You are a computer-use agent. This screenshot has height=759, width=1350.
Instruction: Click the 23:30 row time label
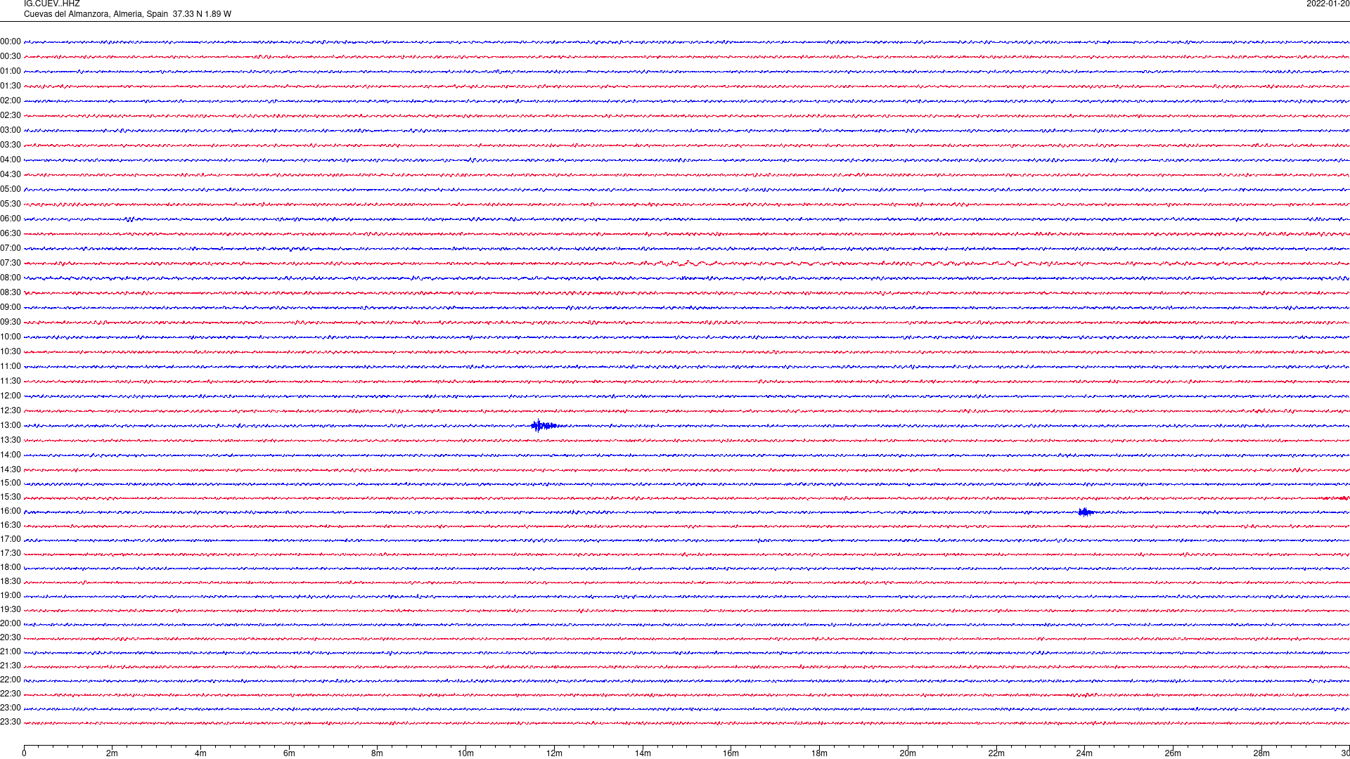(11, 722)
